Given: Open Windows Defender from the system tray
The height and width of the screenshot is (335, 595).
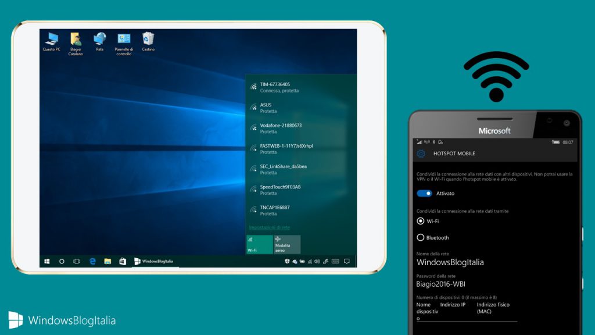Looking at the screenshot, I should click(288, 261).
